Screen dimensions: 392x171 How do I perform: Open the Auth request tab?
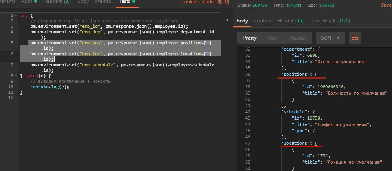(x=29, y=2)
